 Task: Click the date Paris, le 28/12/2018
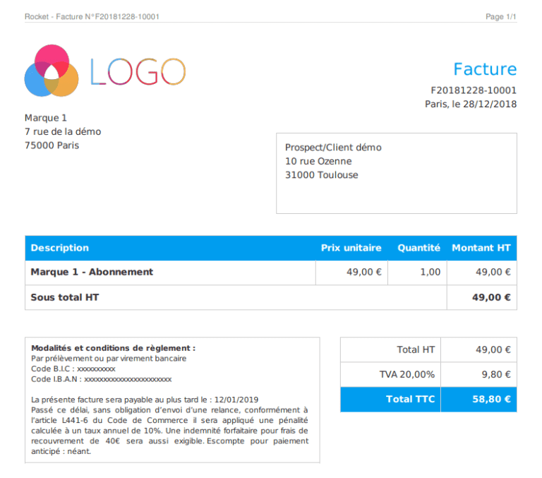pos(471,104)
